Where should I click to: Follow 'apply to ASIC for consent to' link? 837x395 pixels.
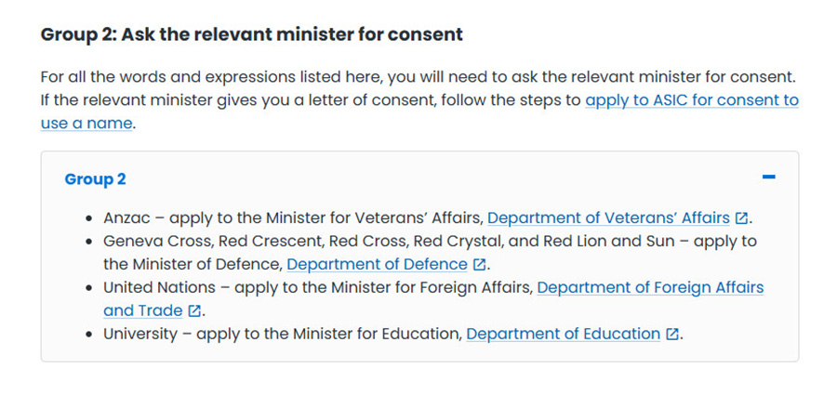(692, 100)
